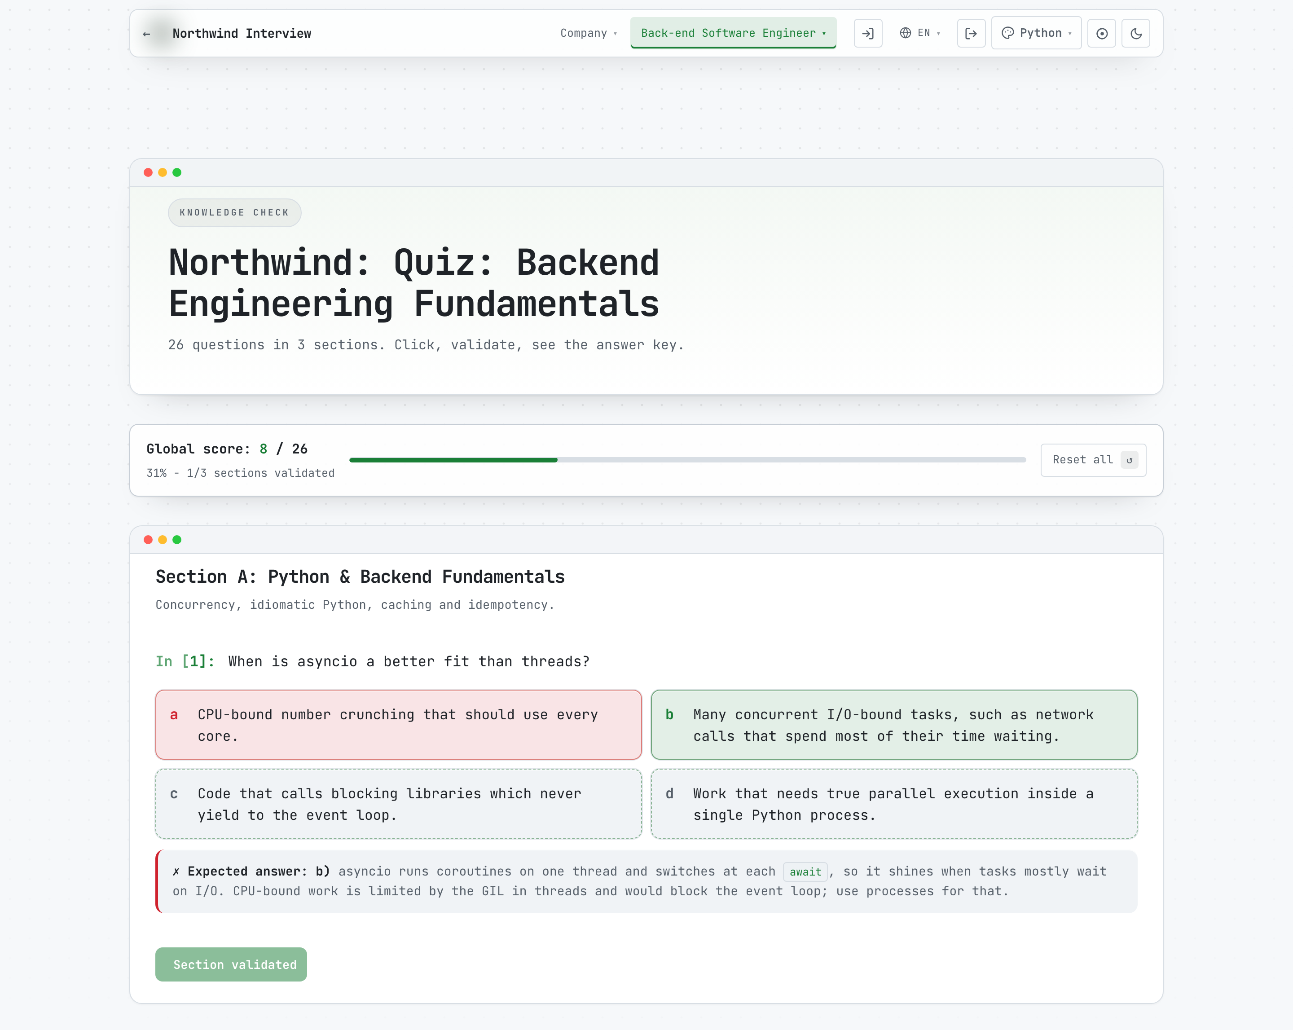The width and height of the screenshot is (1293, 1030).
Task: Expand the Company menu
Action: coord(588,33)
